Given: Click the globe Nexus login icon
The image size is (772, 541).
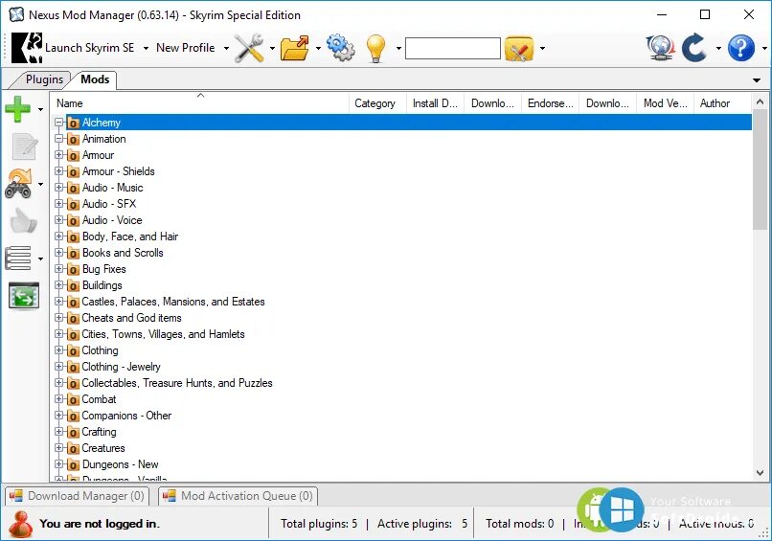Looking at the screenshot, I should [660, 48].
